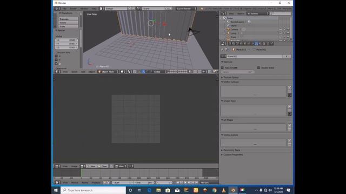Click the timeline End frame field

(144, 183)
